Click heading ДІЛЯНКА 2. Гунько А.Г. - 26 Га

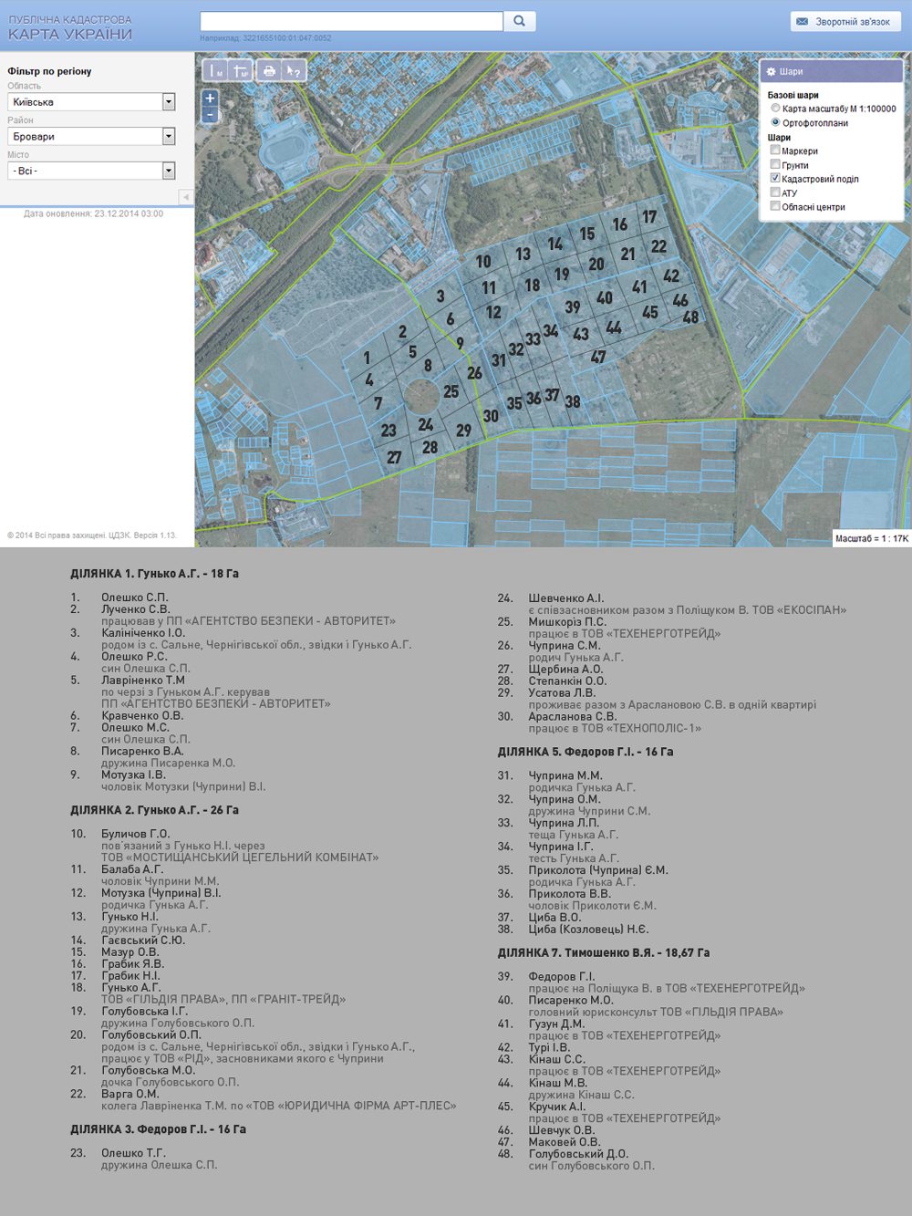[x=154, y=810]
